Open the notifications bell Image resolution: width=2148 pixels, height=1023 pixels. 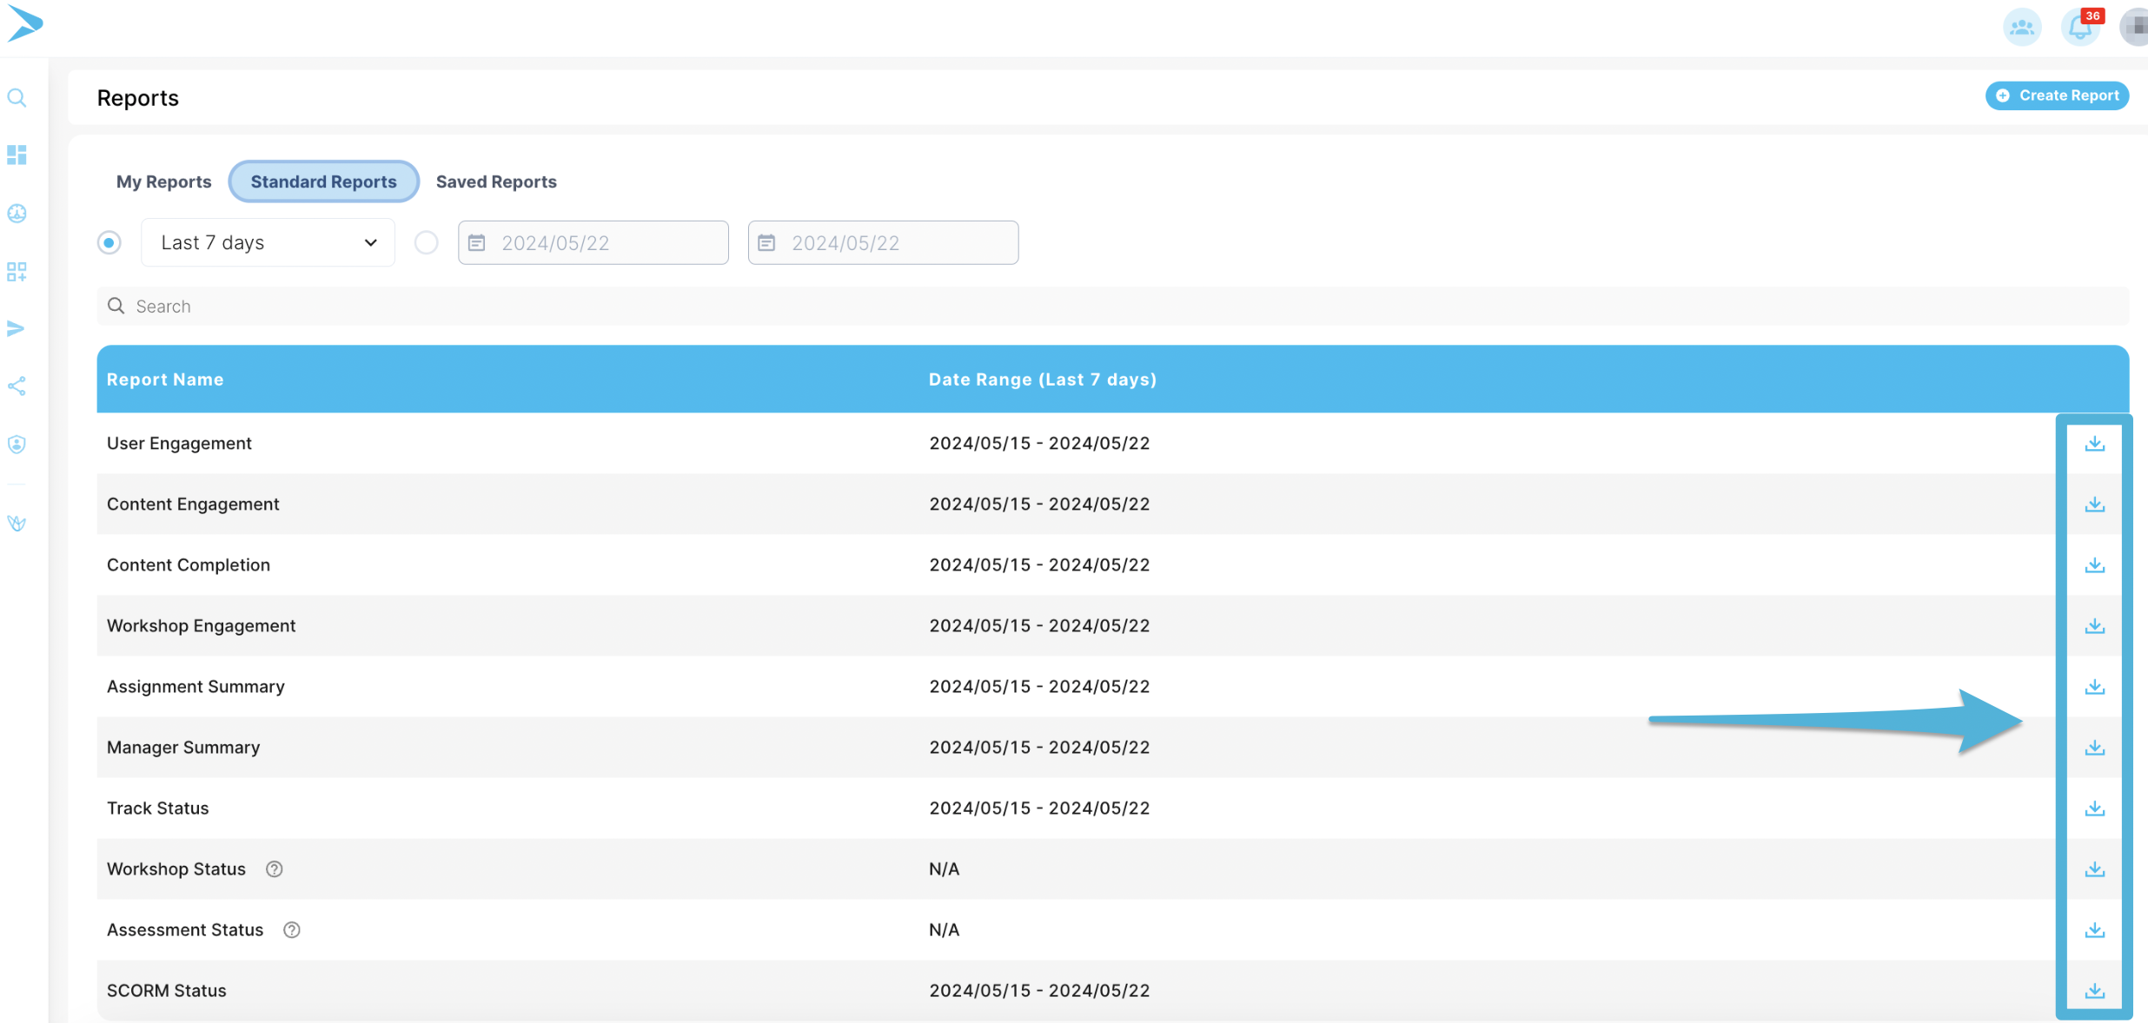click(x=2080, y=27)
